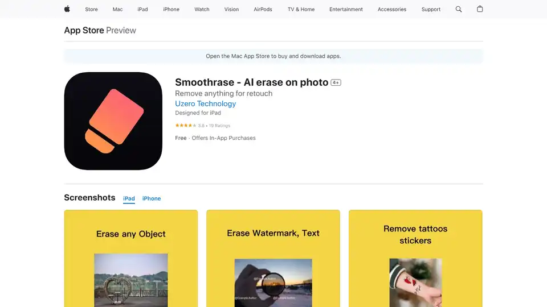The width and height of the screenshot is (547, 307).
Task: Open the shopping bag icon
Action: pos(480,9)
